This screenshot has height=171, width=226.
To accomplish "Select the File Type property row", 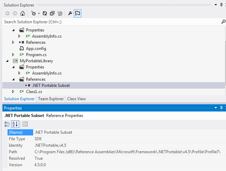I will [117, 139].
